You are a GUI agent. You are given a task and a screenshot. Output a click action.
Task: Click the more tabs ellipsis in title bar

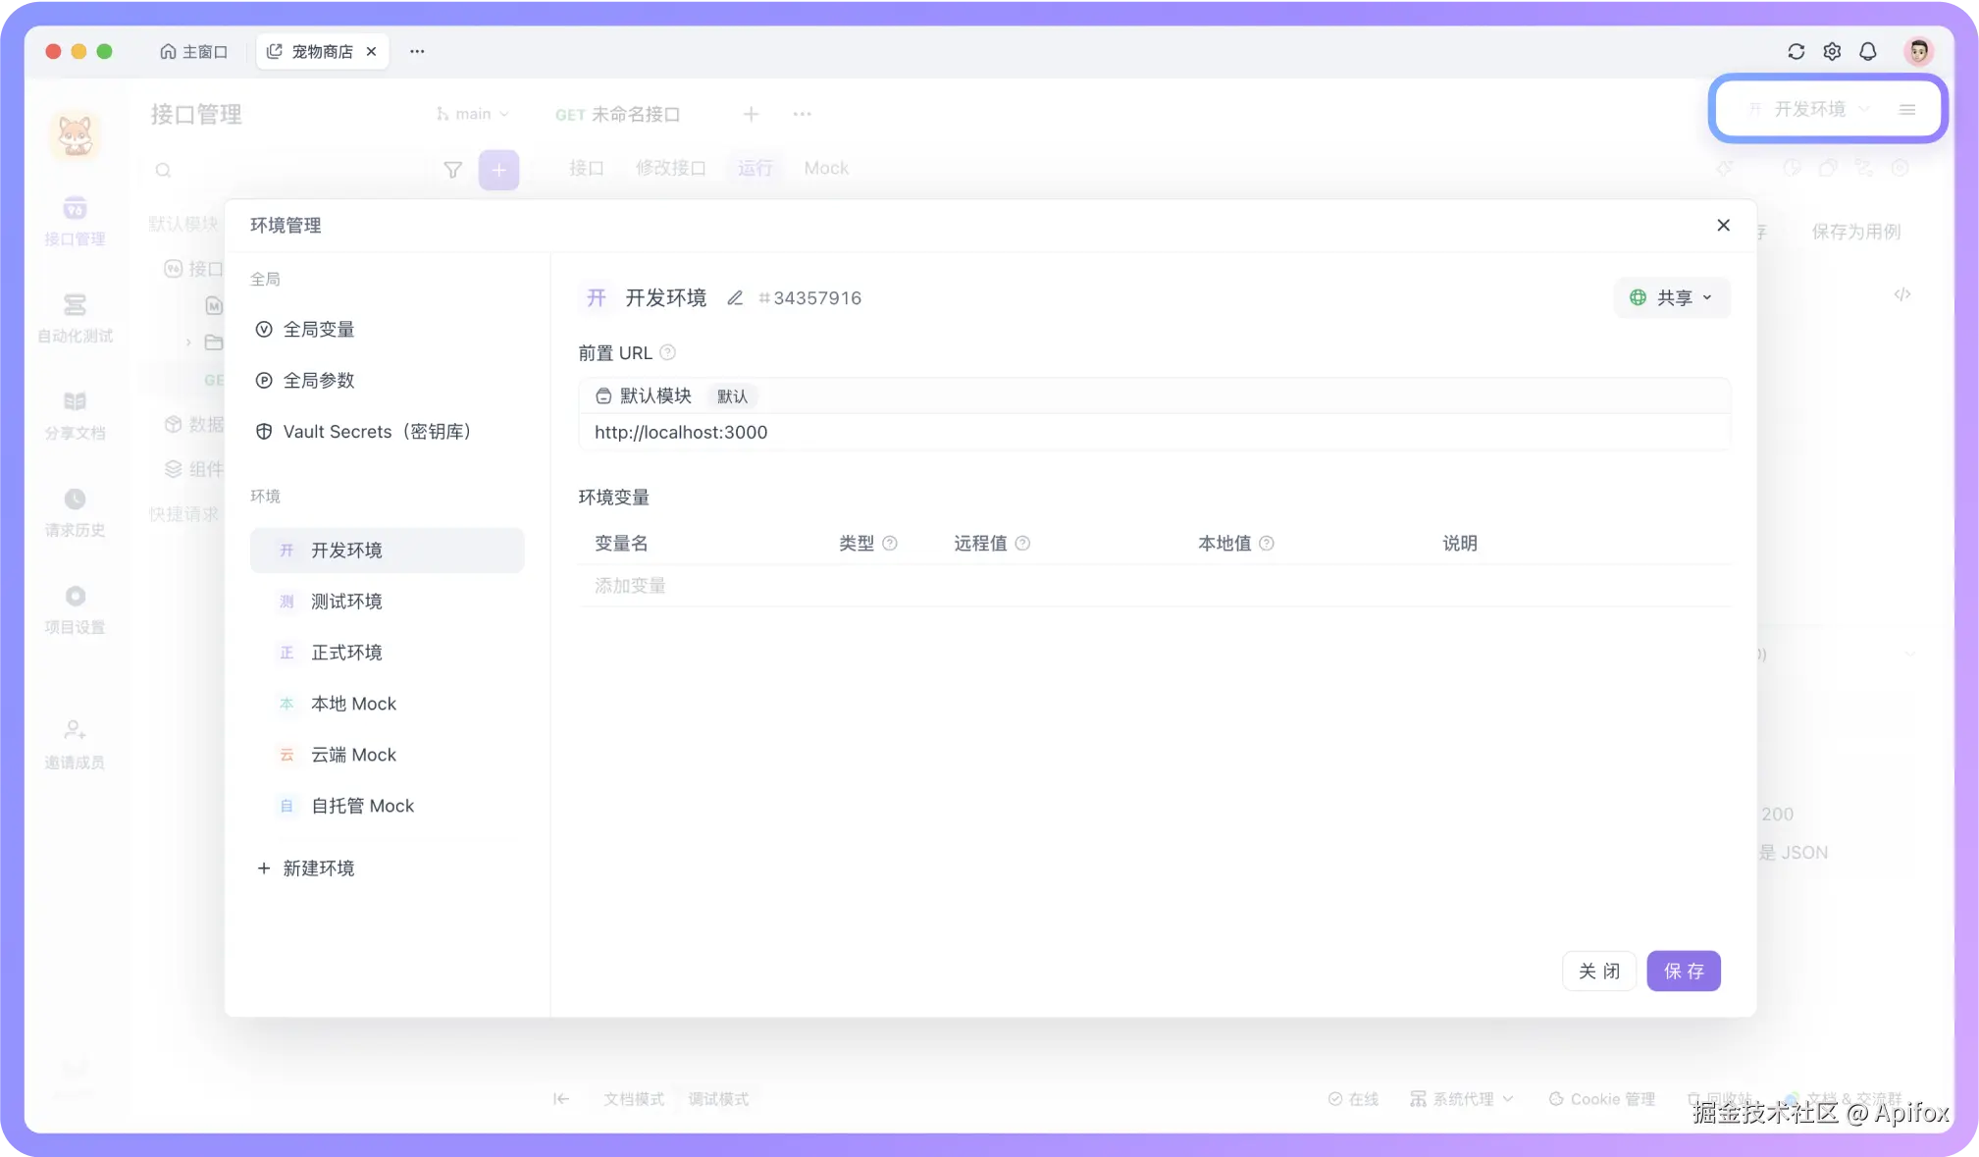[x=417, y=52]
